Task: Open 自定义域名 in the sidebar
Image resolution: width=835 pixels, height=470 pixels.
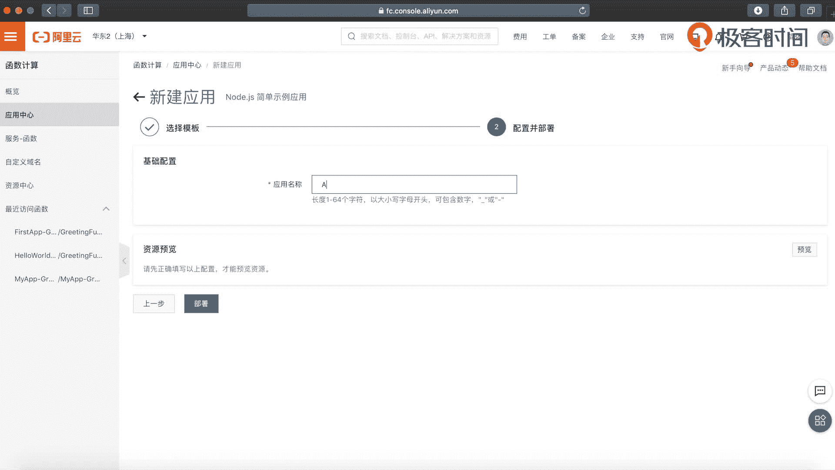Action: [x=23, y=162]
